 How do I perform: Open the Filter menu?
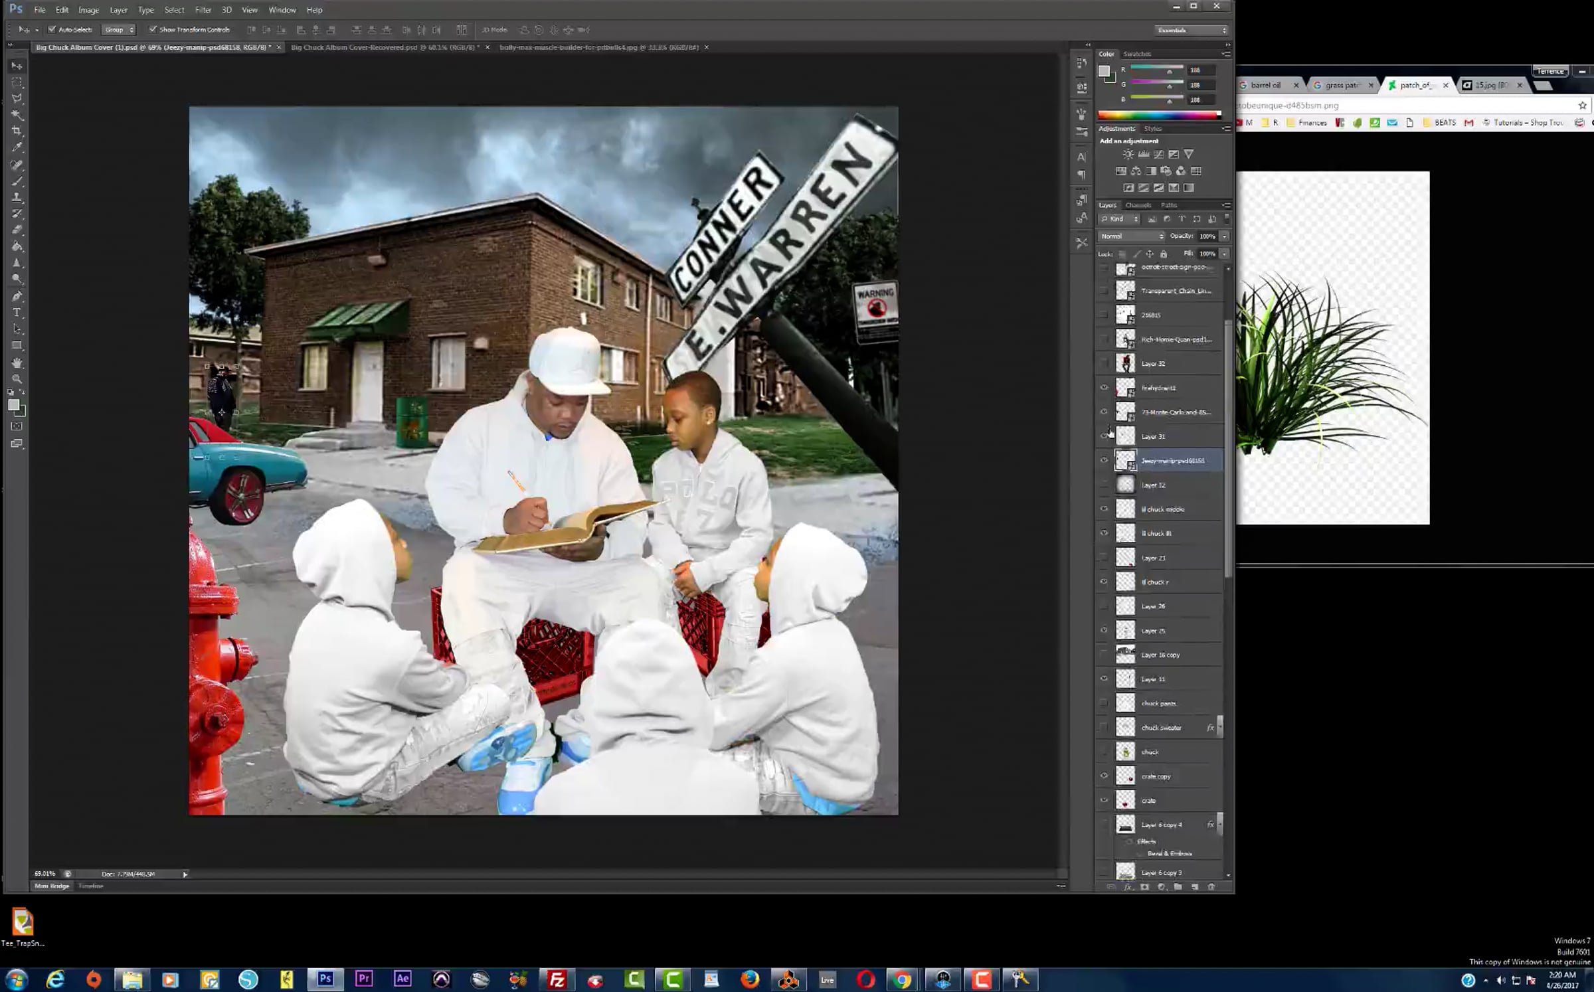203,10
